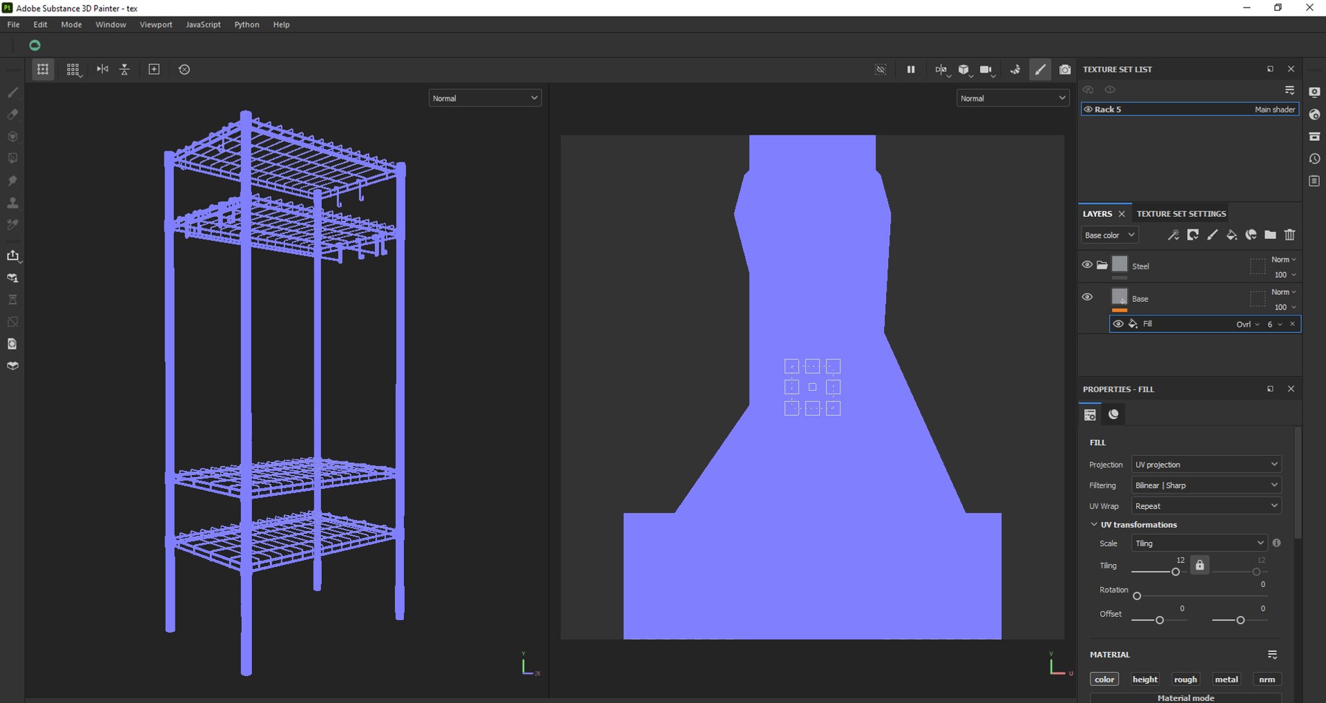The height and width of the screenshot is (703, 1326).
Task: Open the Viewport menu
Action: [x=156, y=25]
